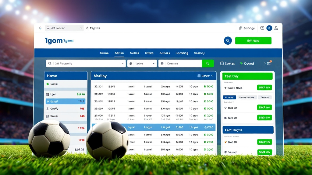Click the notification icon with the orange badge
The height and width of the screenshot is (175, 312).
268,63
